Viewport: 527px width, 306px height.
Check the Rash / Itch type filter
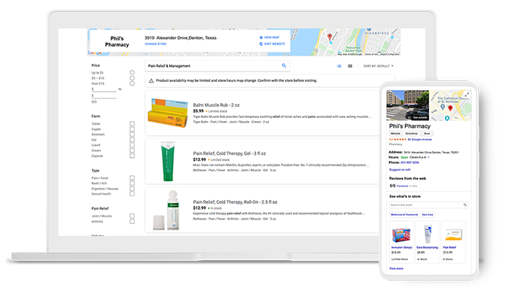click(x=132, y=183)
